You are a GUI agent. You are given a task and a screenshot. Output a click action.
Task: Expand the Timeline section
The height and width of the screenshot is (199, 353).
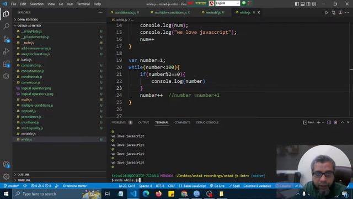click(x=24, y=180)
